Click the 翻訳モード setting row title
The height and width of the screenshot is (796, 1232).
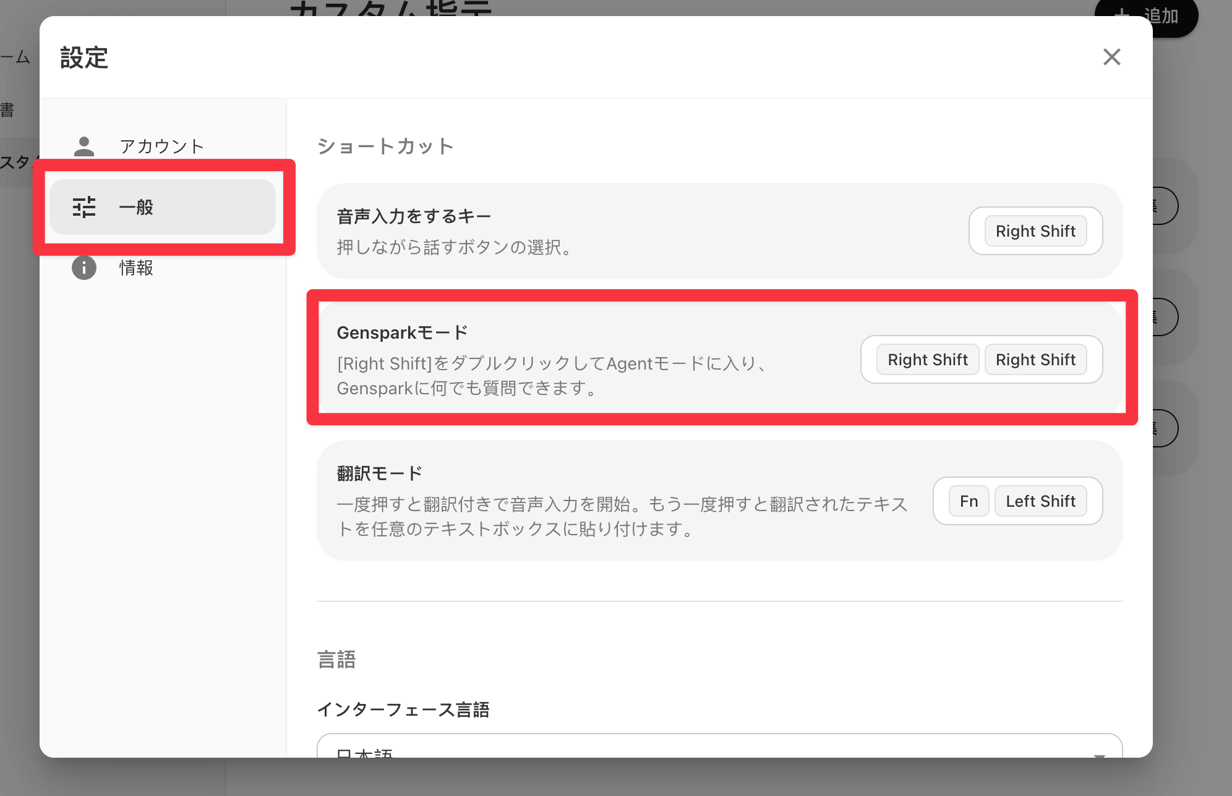pos(379,473)
